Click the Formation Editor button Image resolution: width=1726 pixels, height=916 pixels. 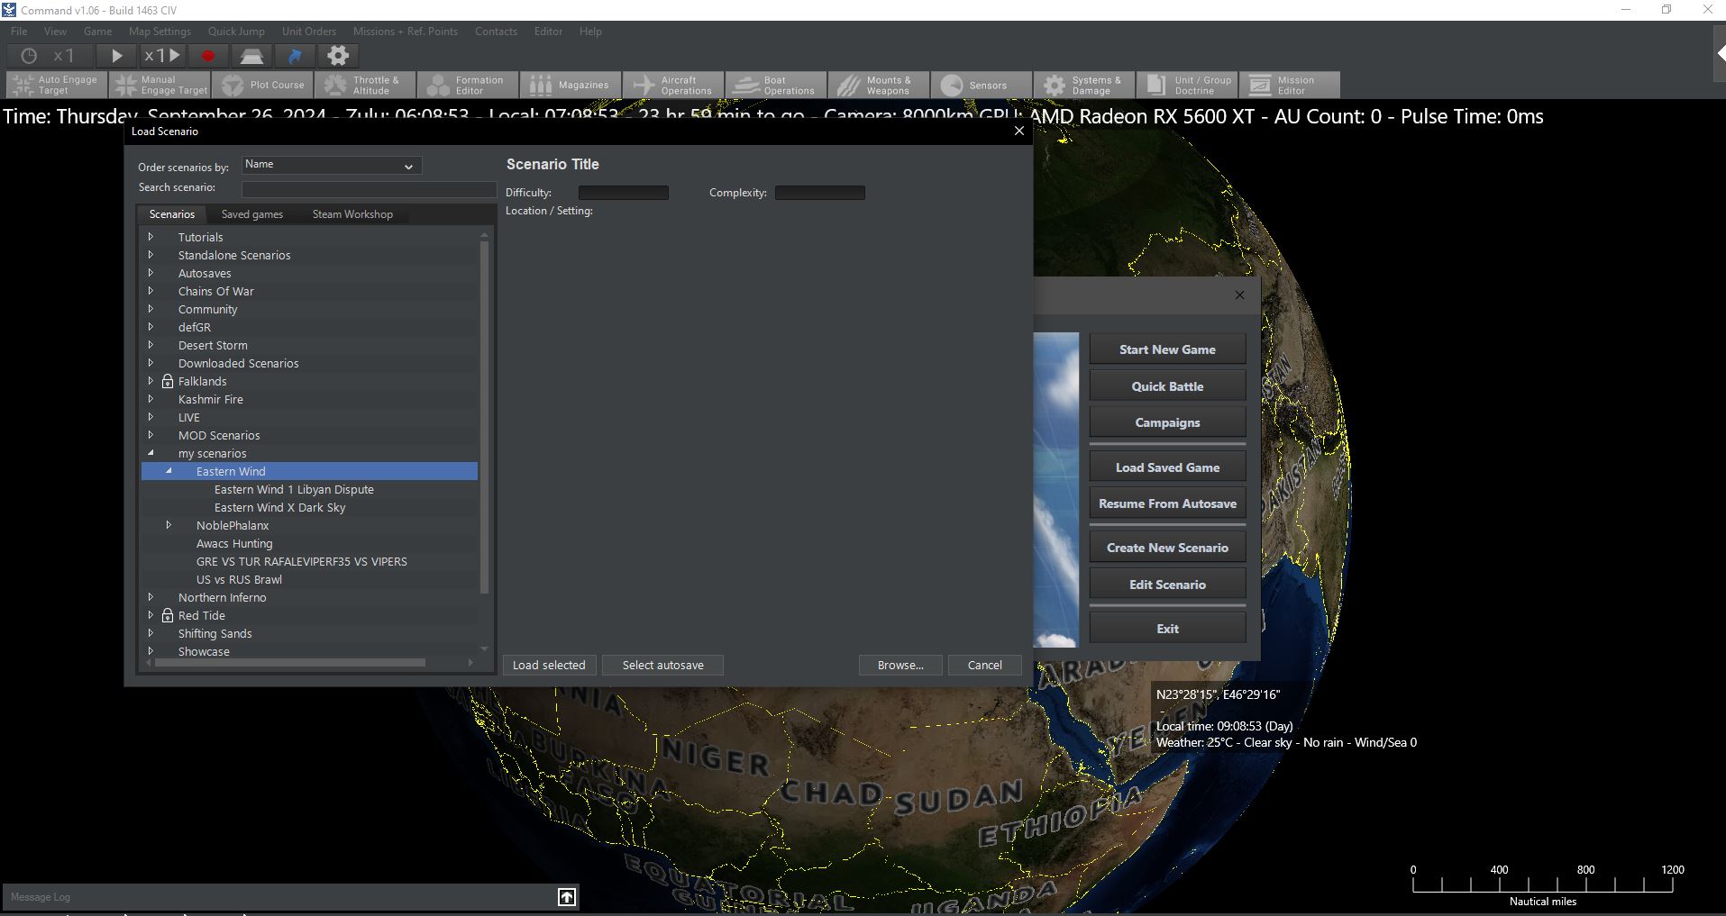click(x=467, y=86)
